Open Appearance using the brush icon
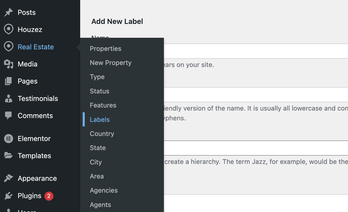Viewport: 348px width, 212px height. (x=9, y=178)
